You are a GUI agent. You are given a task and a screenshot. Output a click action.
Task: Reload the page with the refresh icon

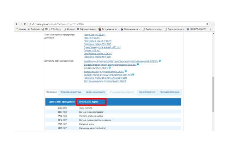click(x=25, y=24)
